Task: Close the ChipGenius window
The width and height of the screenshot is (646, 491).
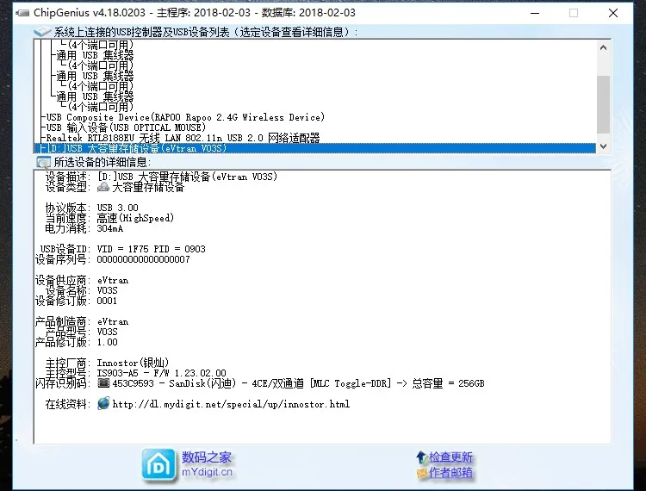Action: click(612, 13)
